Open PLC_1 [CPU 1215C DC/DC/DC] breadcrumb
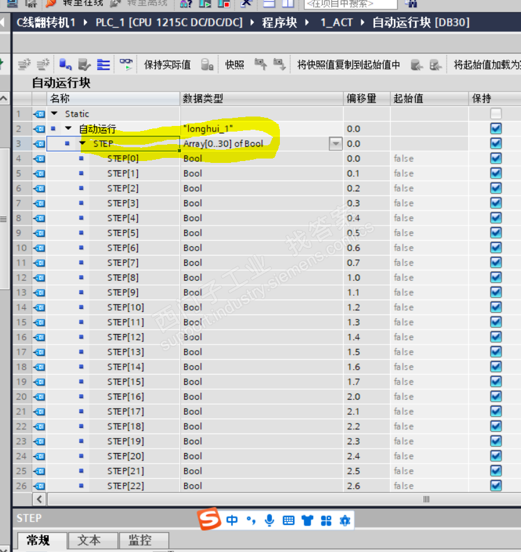The image size is (521, 552). [x=169, y=23]
